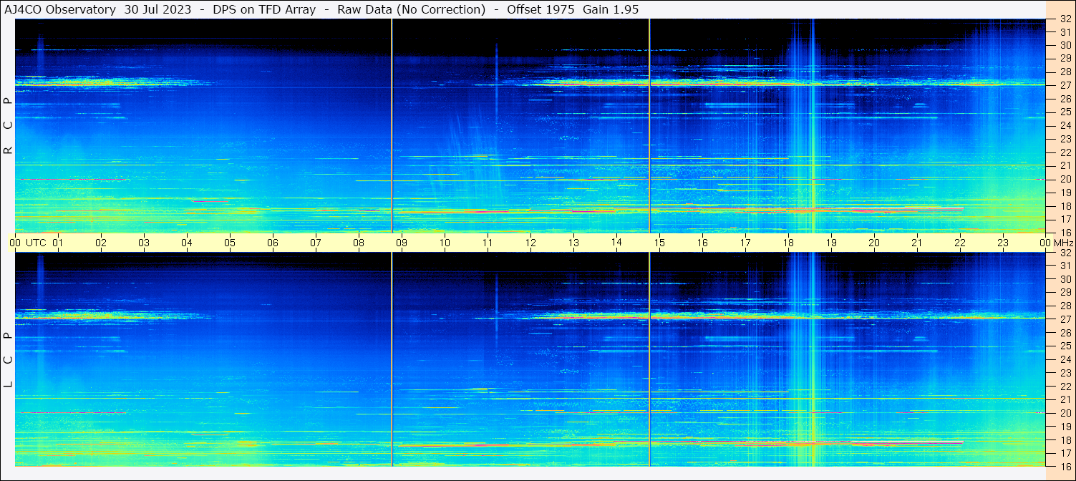Click the 23 MHz label on RCP scale
This screenshot has height=481, width=1076.
[x=1065, y=139]
